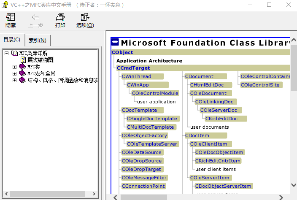Expand the 结构、风格、回调函数 tree node
Viewport: 297px width, 200px height.
pyautogui.click(x=14, y=80)
